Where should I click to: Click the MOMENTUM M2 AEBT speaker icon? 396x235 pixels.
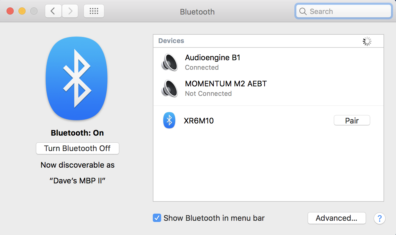click(x=169, y=88)
